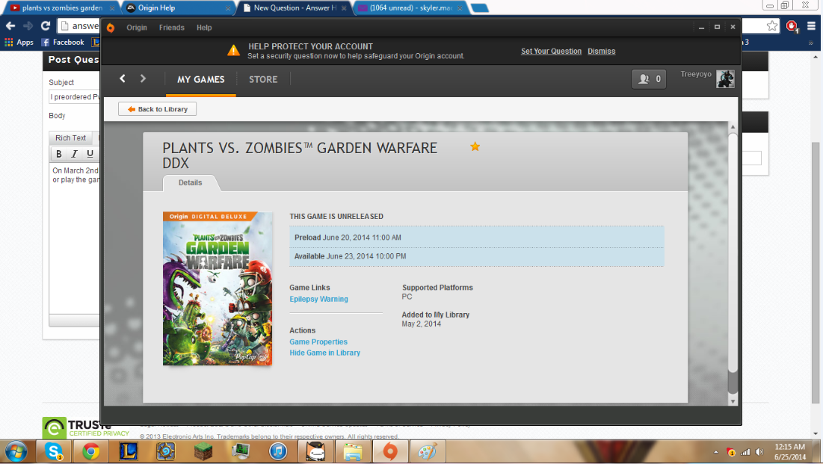The image size is (823, 464).
Task: Click the network signal tray icon
Action: [x=745, y=452]
